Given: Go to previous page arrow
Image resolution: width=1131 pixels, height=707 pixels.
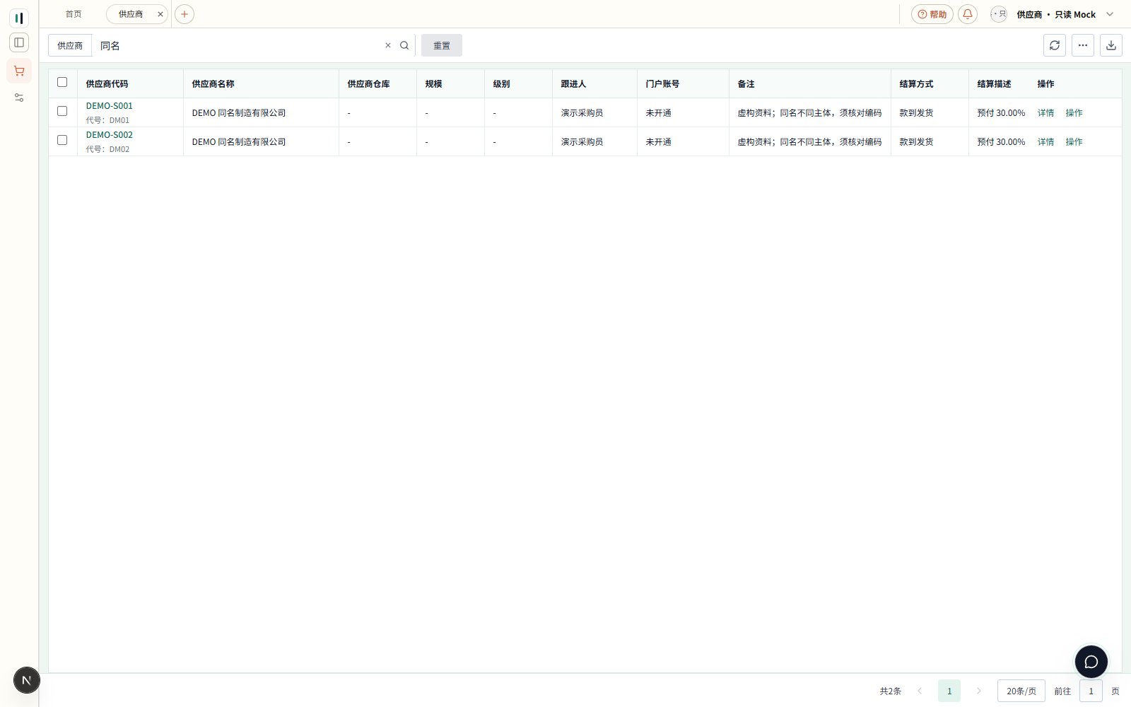Looking at the screenshot, I should 920,691.
